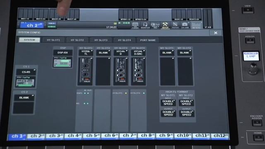Switch to the HY SLOT3 tab

click(x=101, y=40)
